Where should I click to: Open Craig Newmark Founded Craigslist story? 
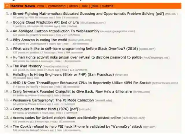(72, 92)
